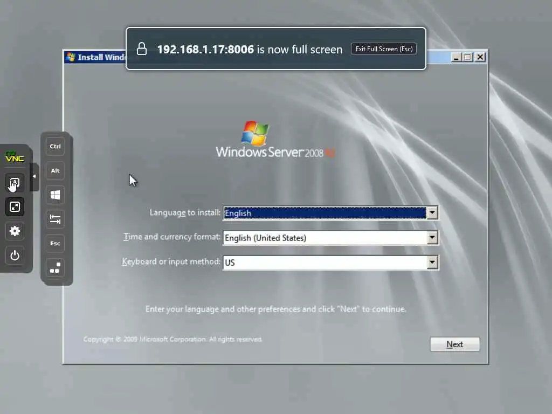Click Keyboard or input method label
Image resolution: width=552 pixels, height=414 pixels.
coord(171,261)
